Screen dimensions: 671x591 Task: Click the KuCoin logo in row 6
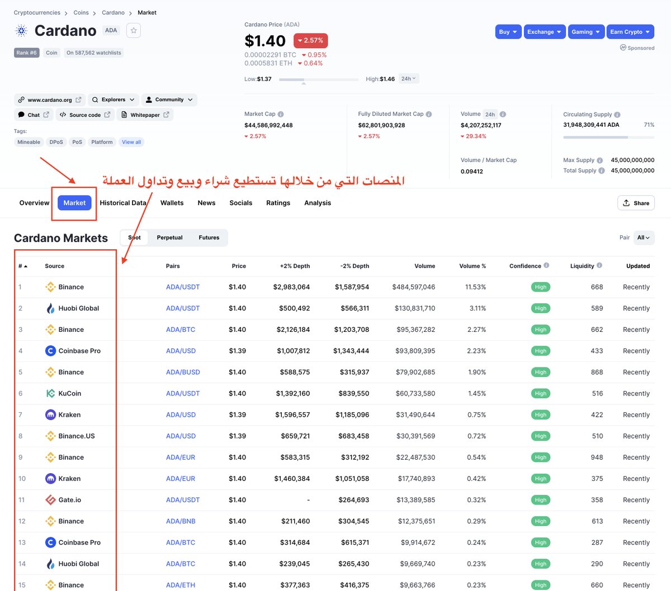(x=50, y=393)
